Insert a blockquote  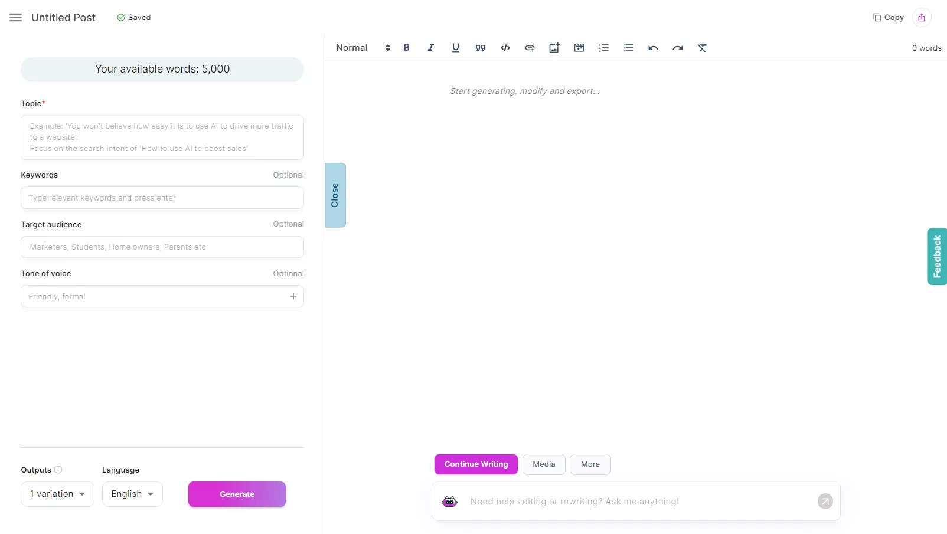pyautogui.click(x=481, y=48)
